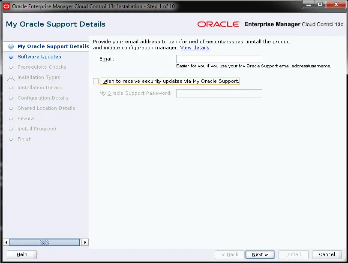Viewport: 348px width, 263px height.
Task: Click the "My Oracle Support Password:" label
Action: pos(135,93)
